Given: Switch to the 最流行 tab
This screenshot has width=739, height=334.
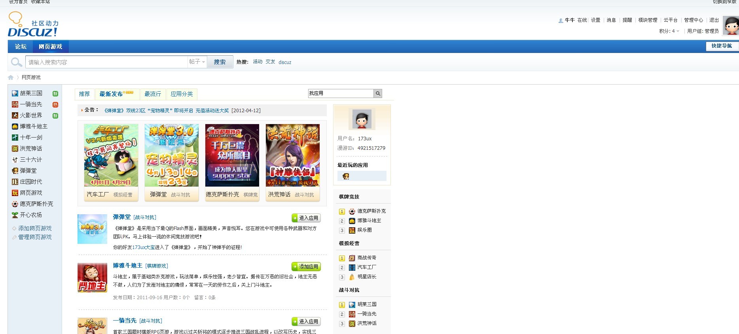Looking at the screenshot, I should (x=153, y=94).
